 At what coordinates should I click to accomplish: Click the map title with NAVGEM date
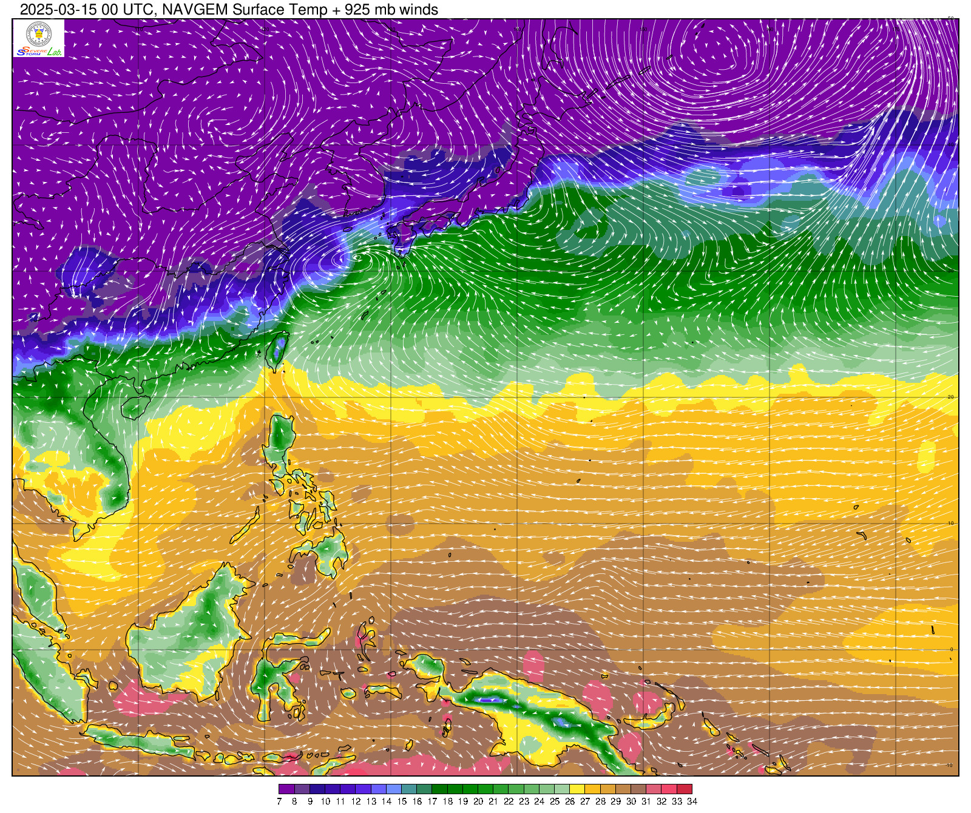[x=229, y=10]
